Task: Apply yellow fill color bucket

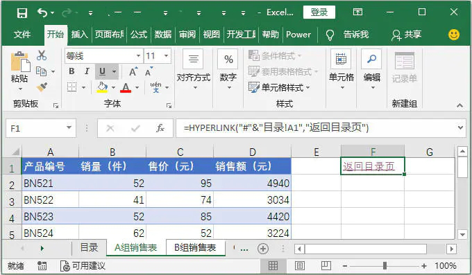Action: pos(102,87)
